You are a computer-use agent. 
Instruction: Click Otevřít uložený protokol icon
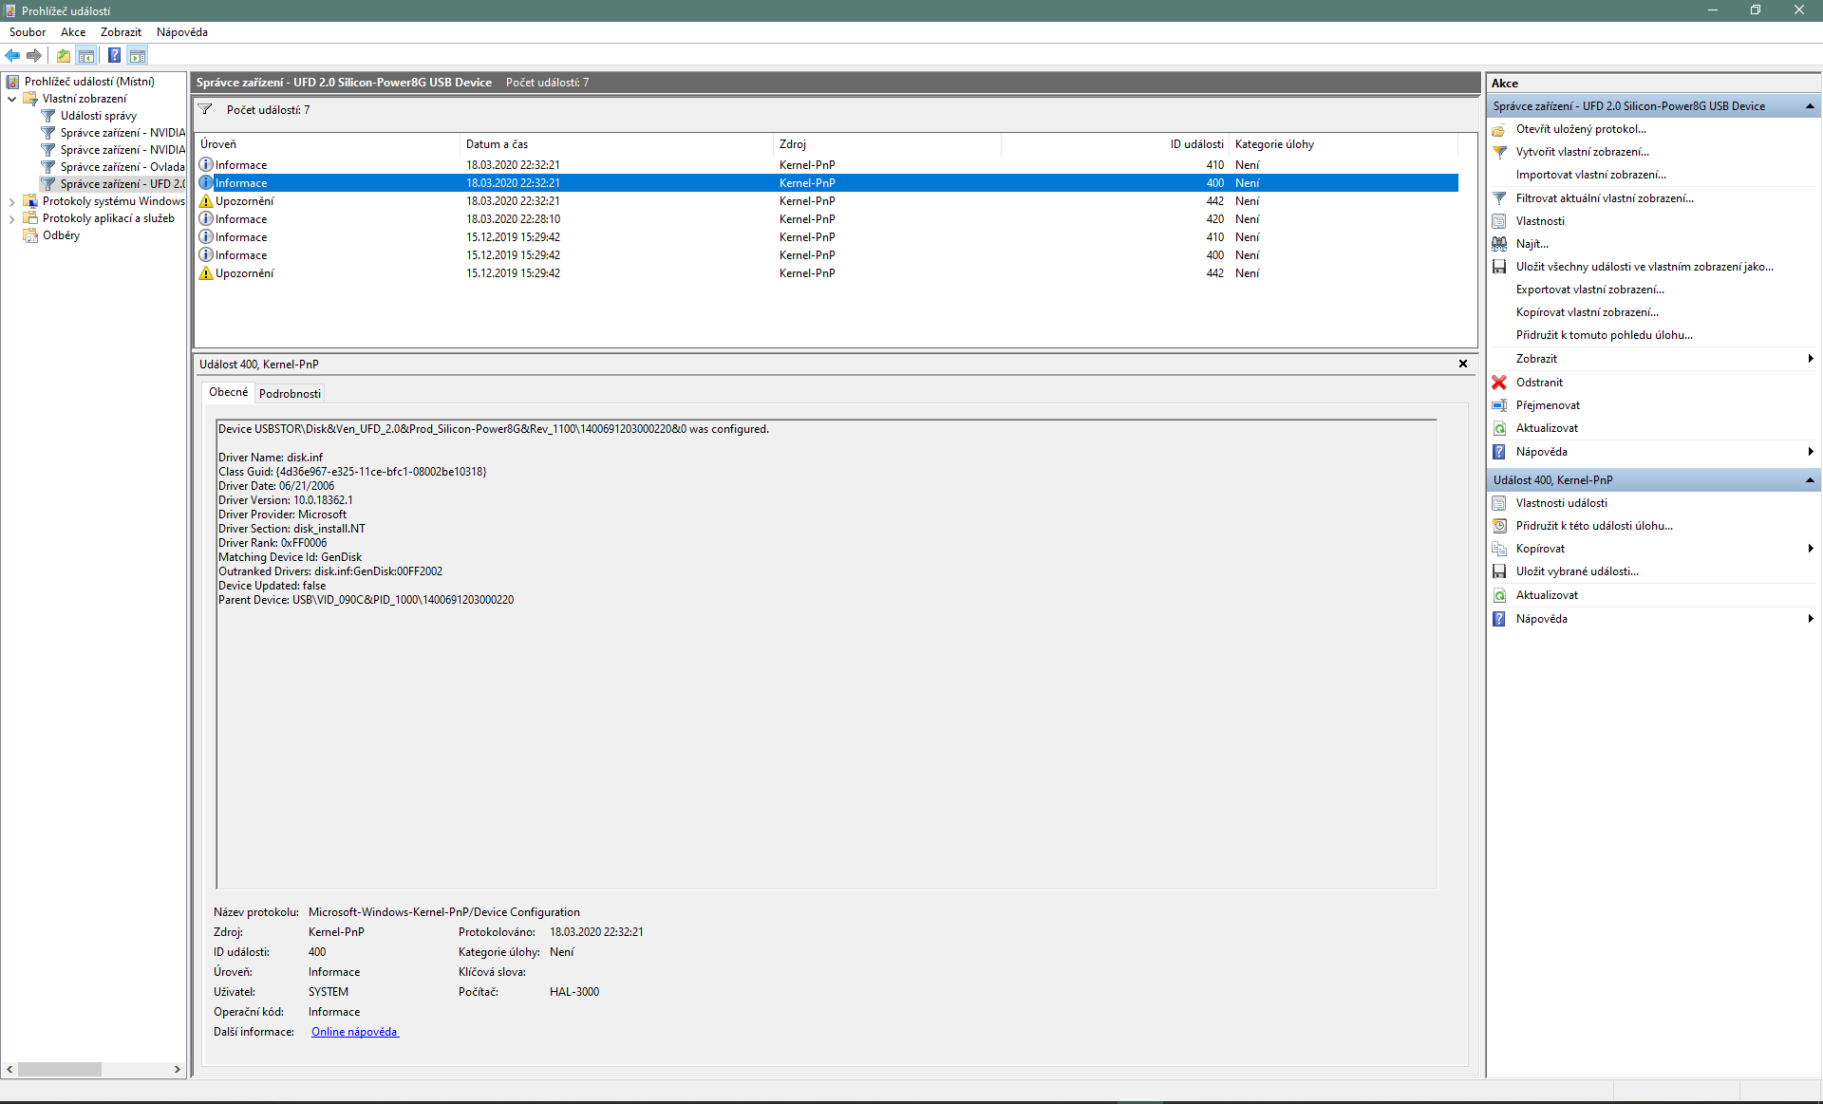coord(1499,129)
